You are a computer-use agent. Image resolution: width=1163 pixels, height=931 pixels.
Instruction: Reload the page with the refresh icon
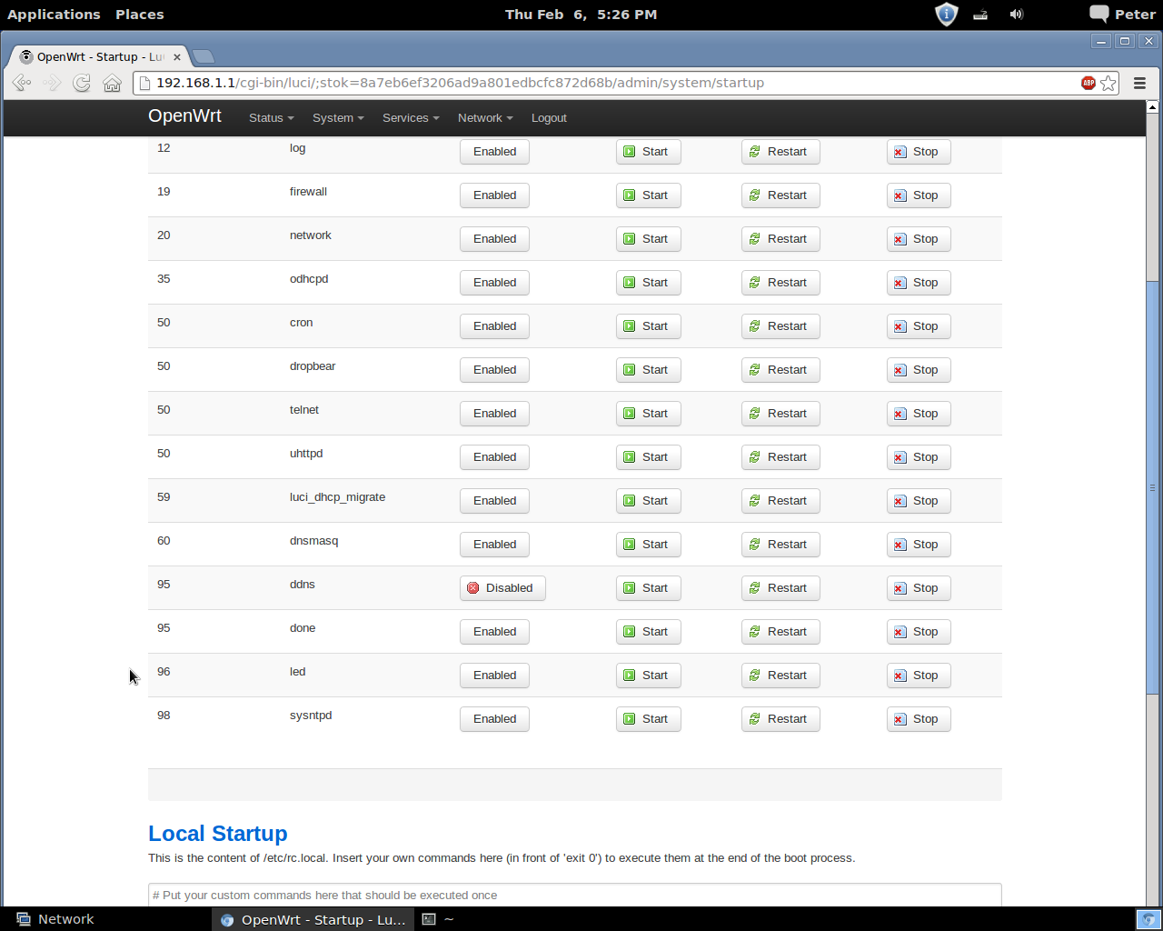[82, 83]
